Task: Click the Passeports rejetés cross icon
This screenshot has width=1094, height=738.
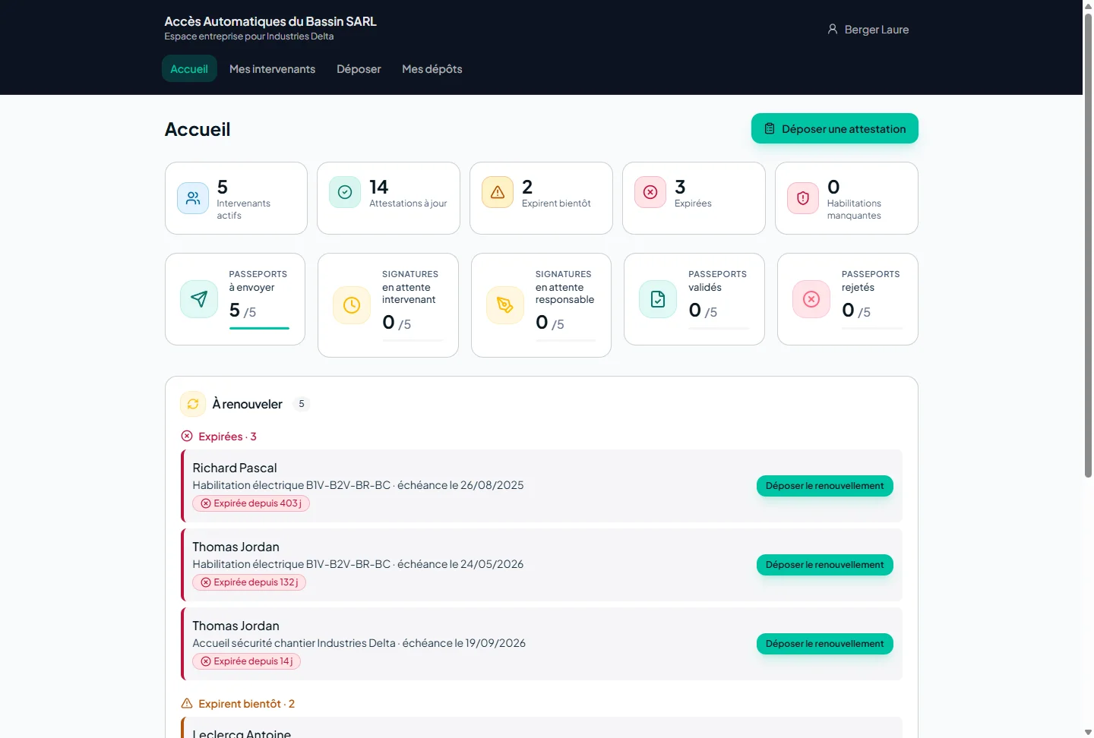Action: (x=811, y=299)
